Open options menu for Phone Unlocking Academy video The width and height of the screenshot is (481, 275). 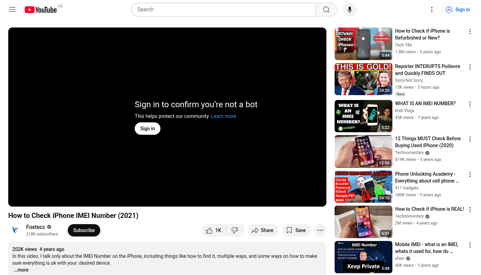pos(470,175)
